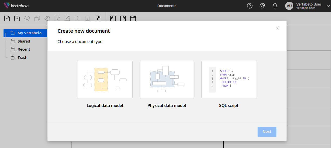Viewport: 331px width, 148px height.
Task: Open Vertabelo settings gear
Action: (262, 6)
